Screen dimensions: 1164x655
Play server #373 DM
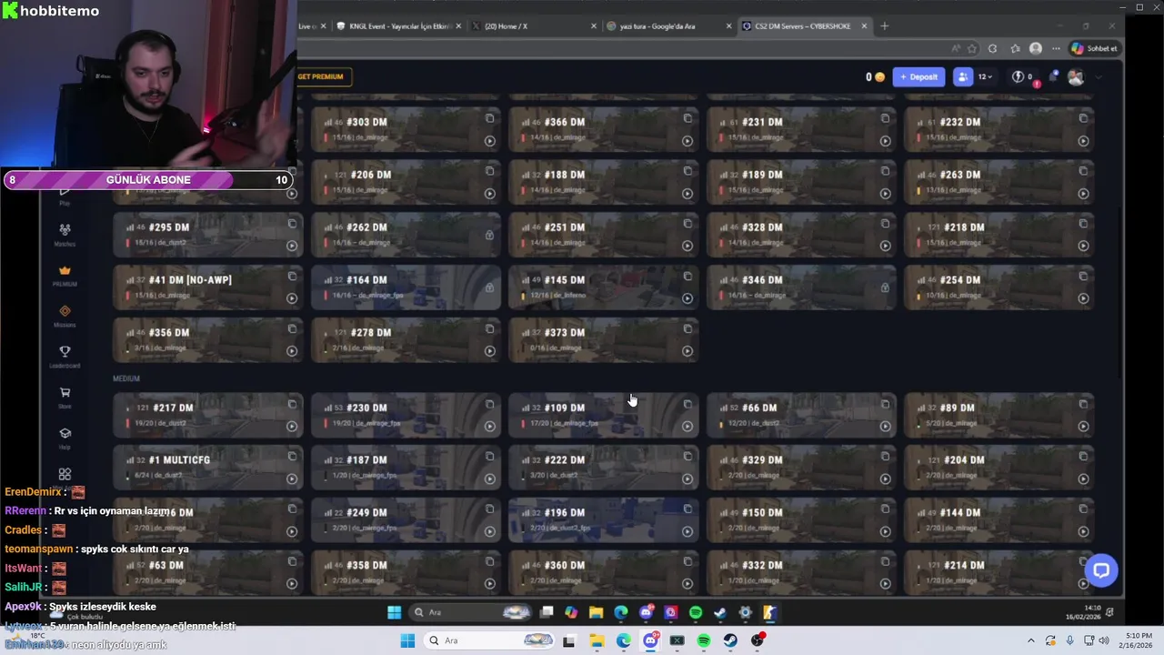[687, 351]
